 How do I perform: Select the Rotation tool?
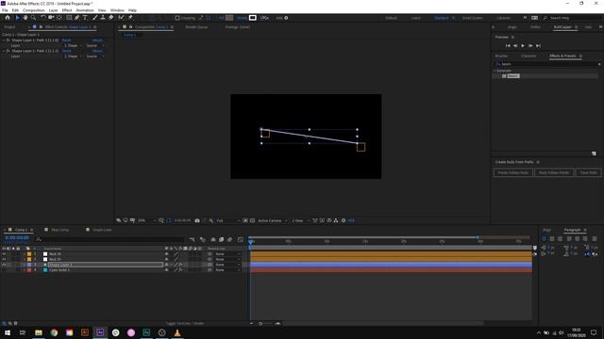point(43,18)
